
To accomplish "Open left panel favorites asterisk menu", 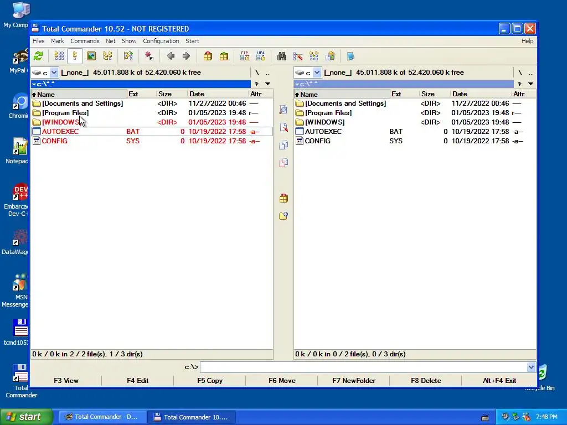I will [x=256, y=84].
